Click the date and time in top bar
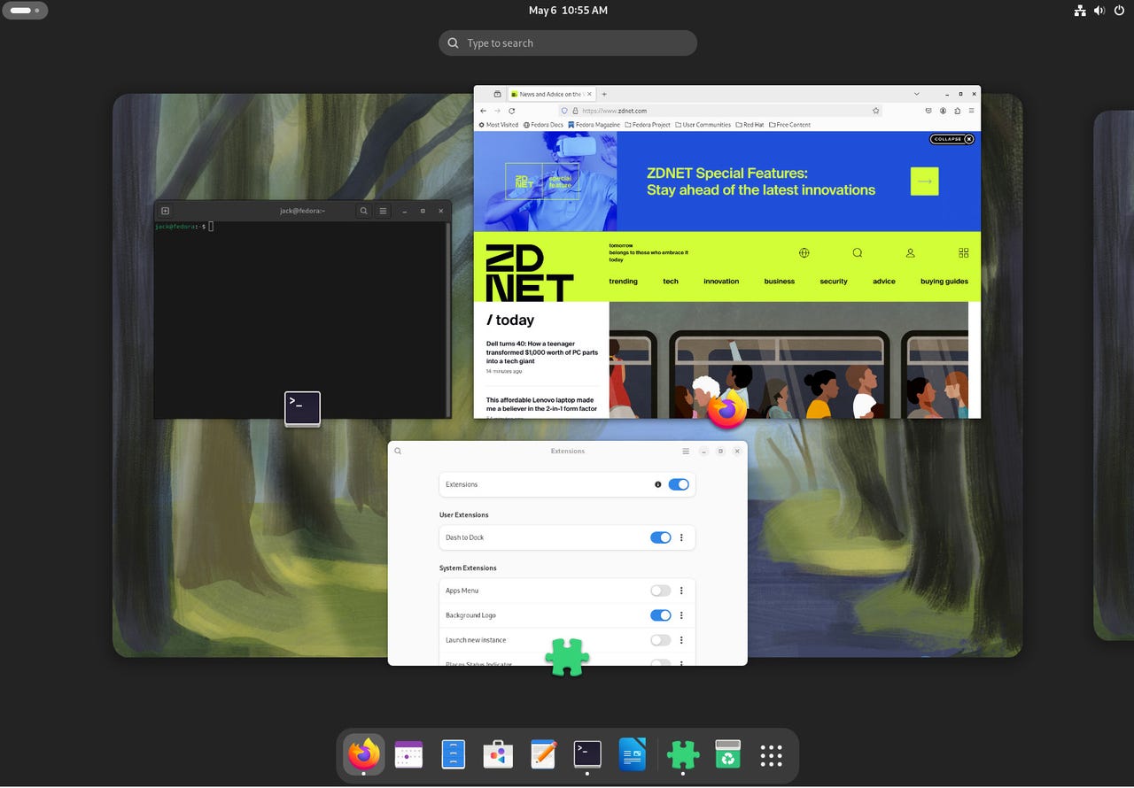Viewport: 1134px width, 788px height. click(x=568, y=11)
